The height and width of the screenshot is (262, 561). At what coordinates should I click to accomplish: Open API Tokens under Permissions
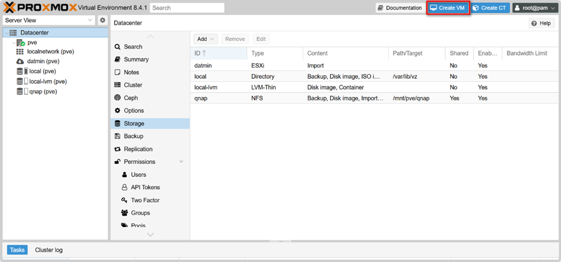[145, 187]
